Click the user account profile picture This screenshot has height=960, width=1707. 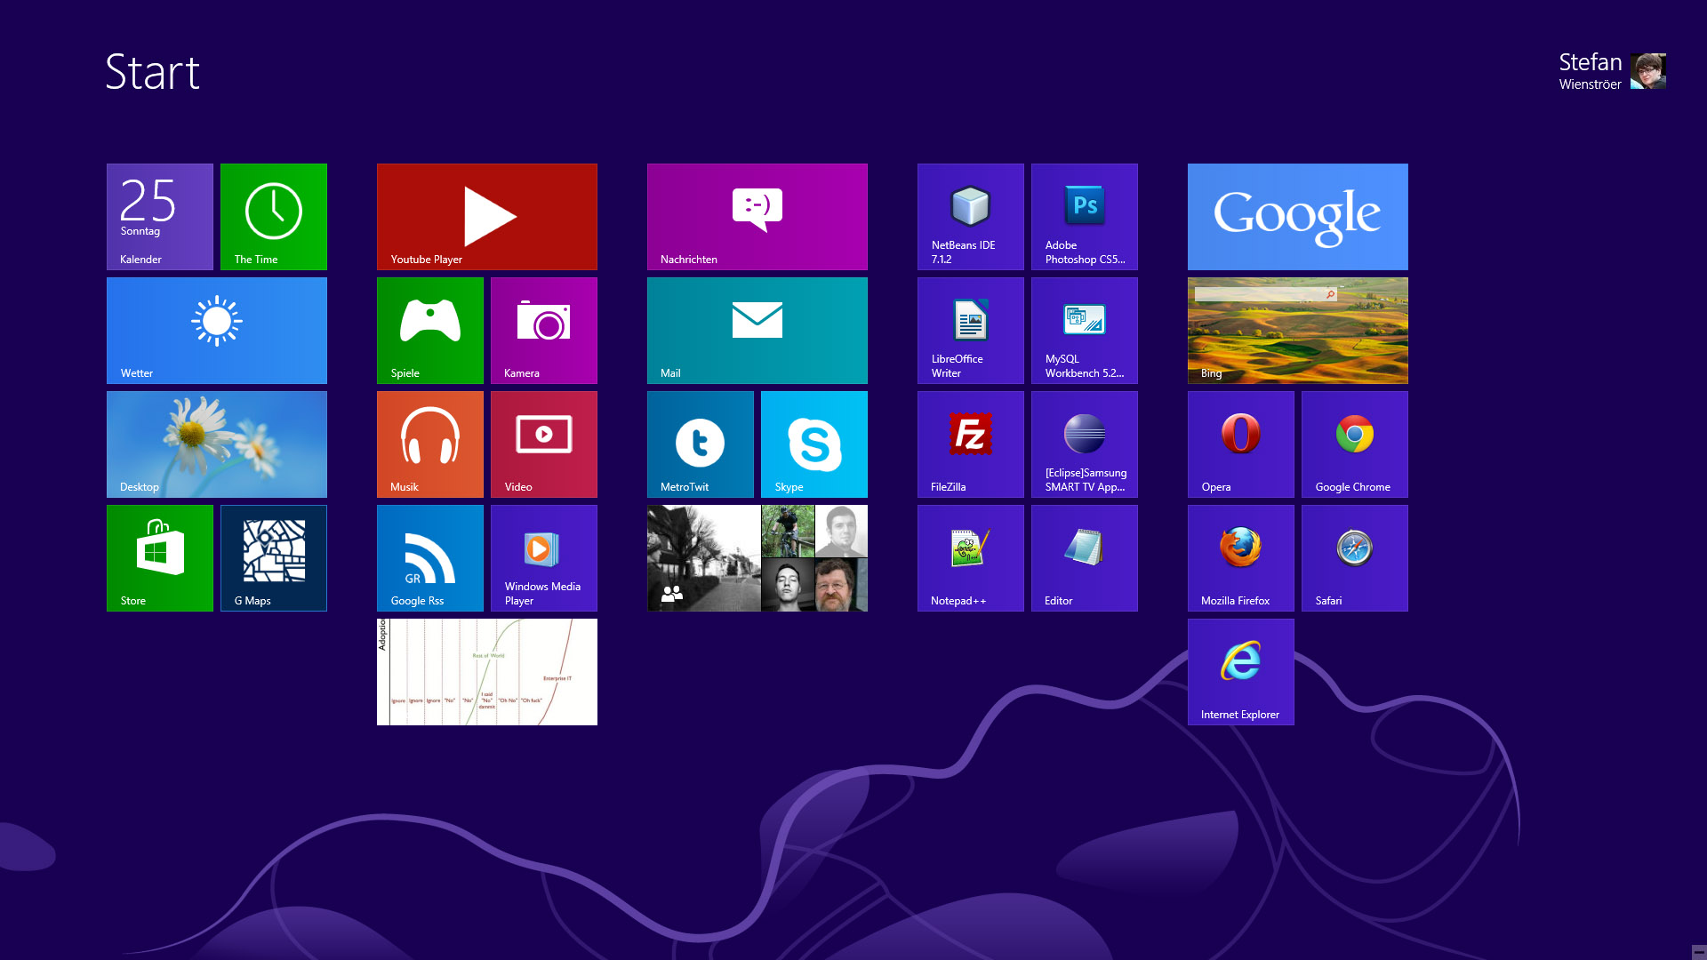[x=1648, y=71]
